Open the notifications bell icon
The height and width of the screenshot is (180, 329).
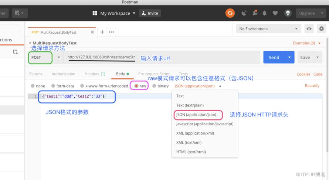pos(264,13)
